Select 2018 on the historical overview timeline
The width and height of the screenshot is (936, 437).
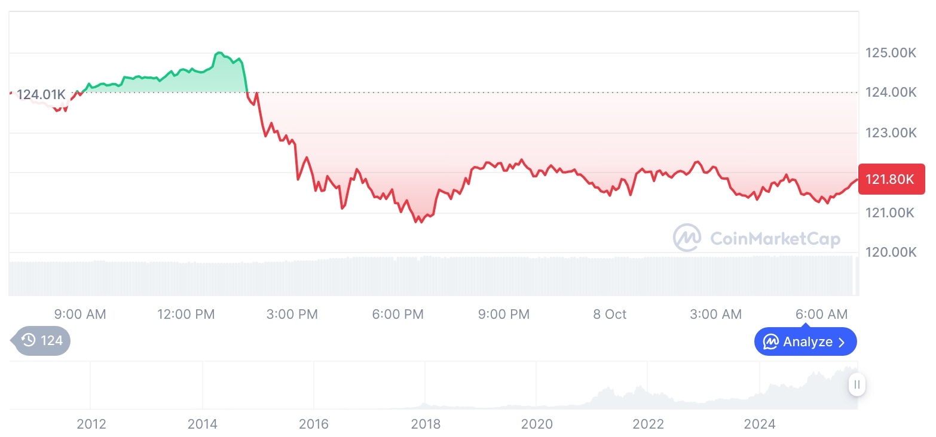(426, 424)
